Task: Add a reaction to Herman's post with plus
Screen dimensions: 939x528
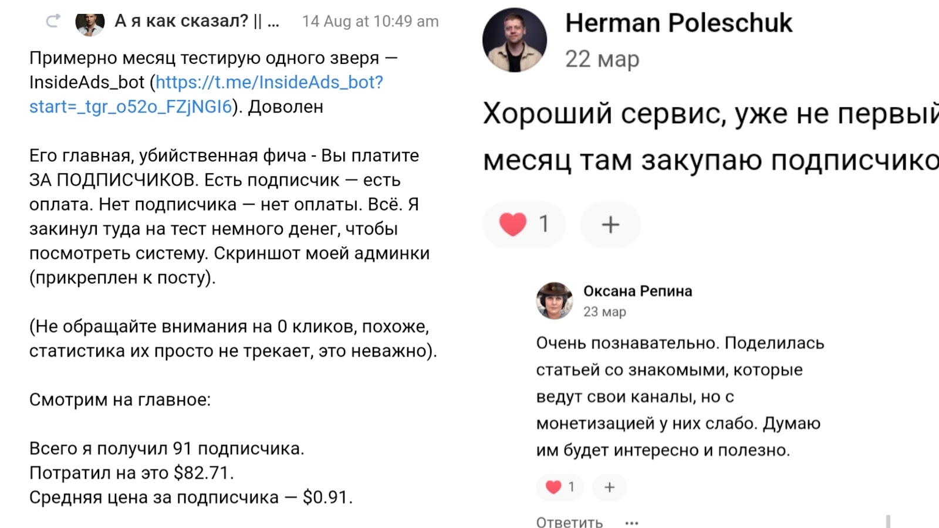Action: pyautogui.click(x=610, y=224)
